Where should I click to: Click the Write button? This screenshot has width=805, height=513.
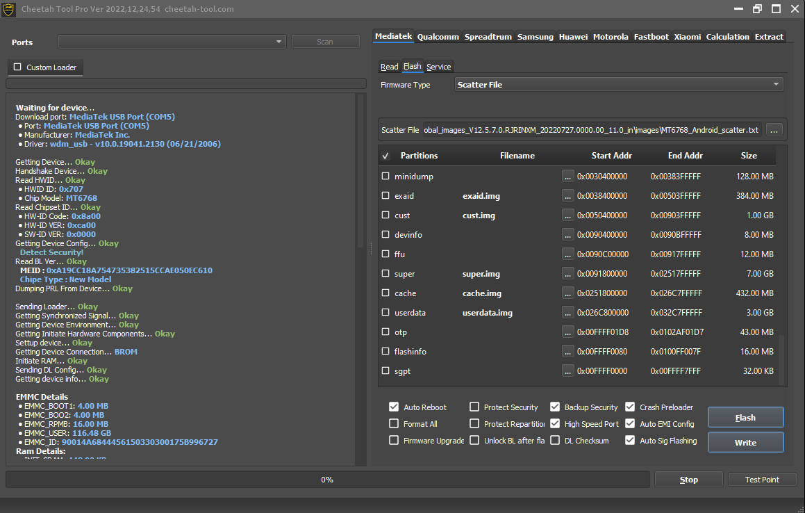pyautogui.click(x=745, y=443)
